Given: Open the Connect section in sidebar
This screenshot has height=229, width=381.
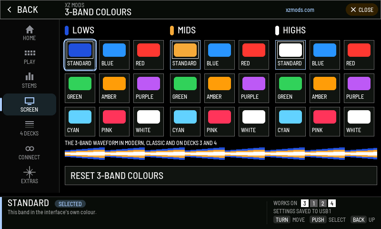Looking at the screenshot, I should tap(30, 152).
